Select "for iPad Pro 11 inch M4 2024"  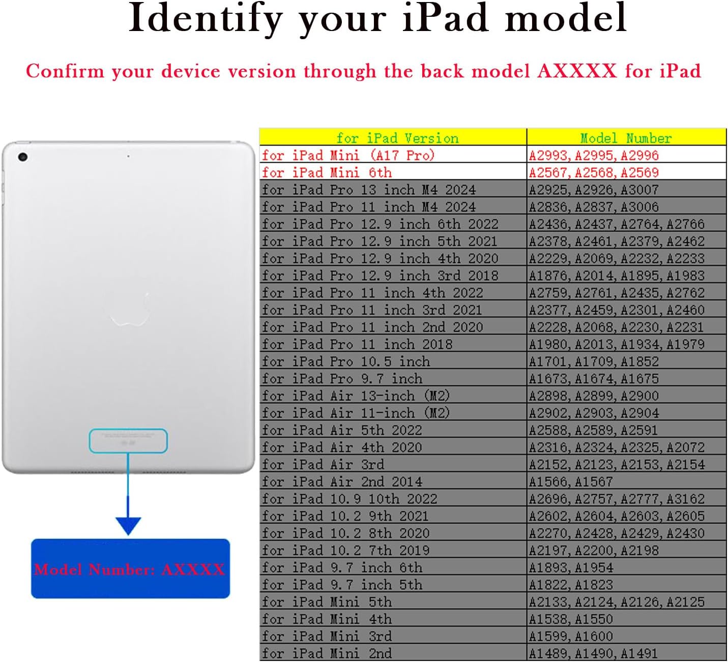pos(369,207)
